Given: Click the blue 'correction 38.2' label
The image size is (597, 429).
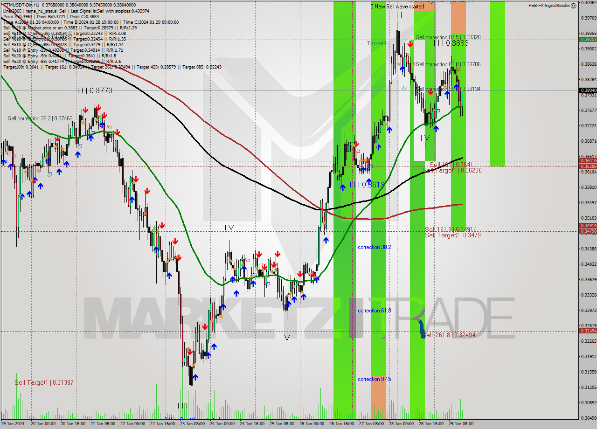Looking at the screenshot, I should [x=374, y=247].
